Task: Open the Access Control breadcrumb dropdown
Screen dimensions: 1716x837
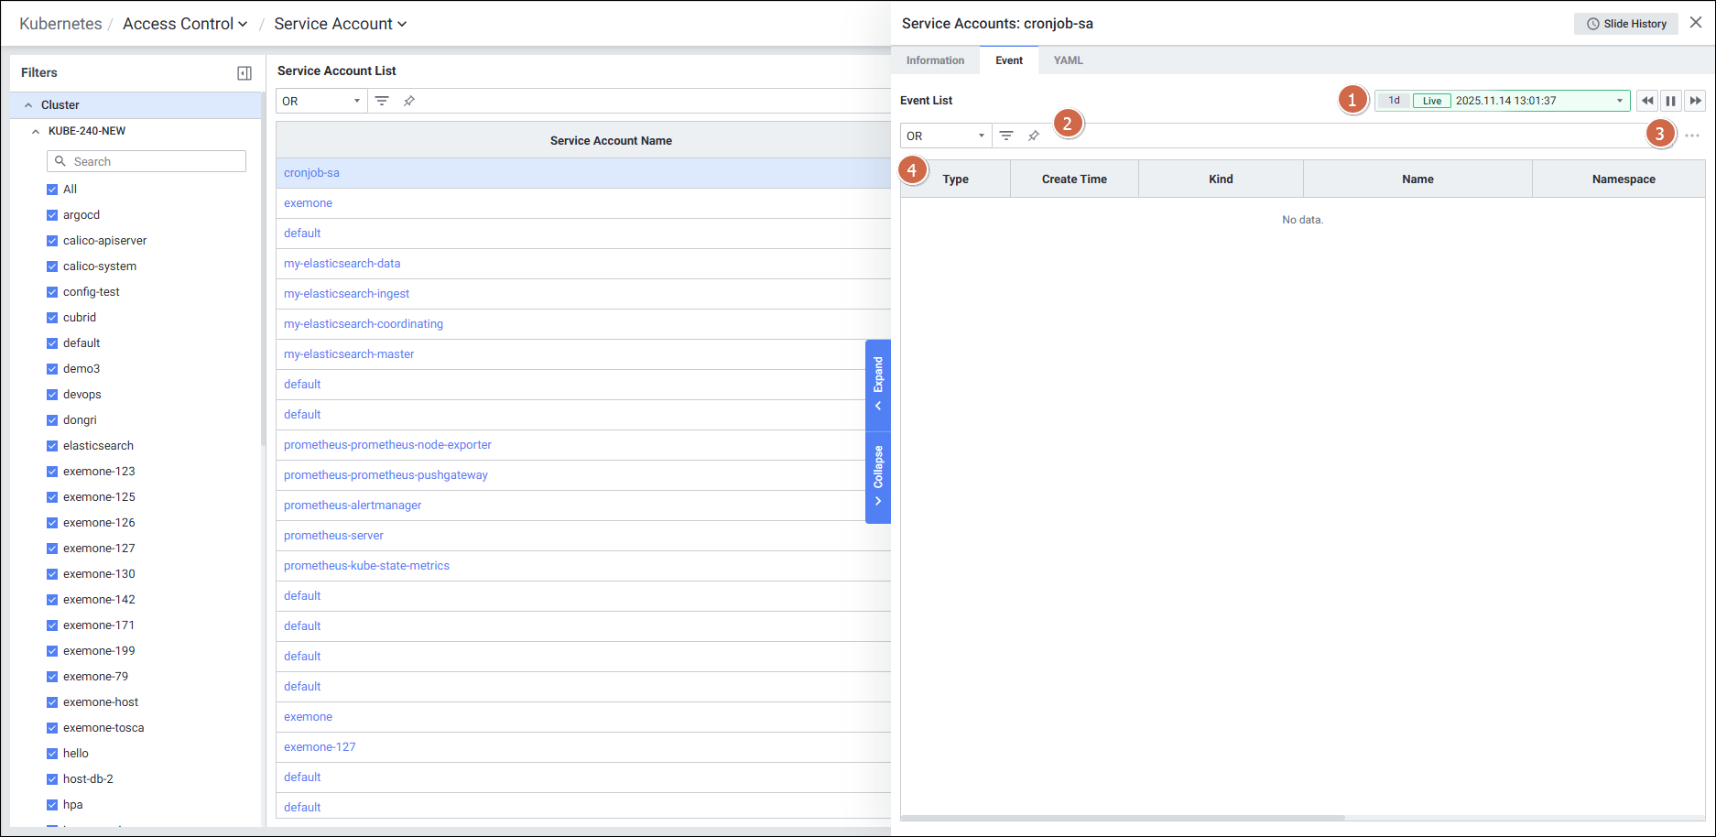Action: [185, 24]
